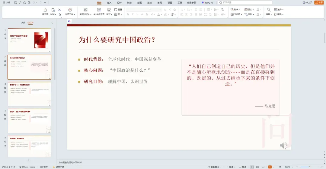This screenshot has width=326, height=169.
Task: Click the Reset (重置) slide button
Action: [x=118, y=10]
